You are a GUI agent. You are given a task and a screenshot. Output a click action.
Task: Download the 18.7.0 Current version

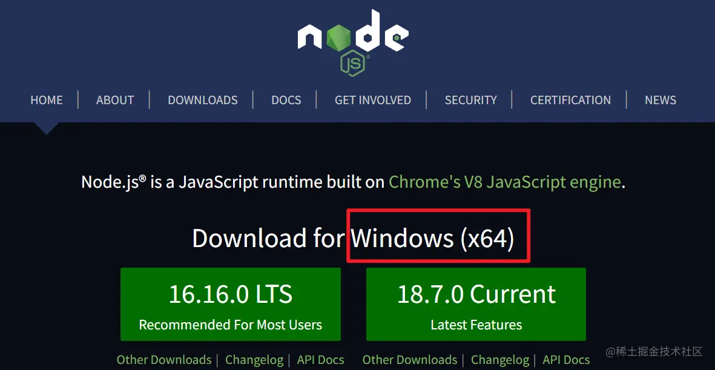coord(476,304)
